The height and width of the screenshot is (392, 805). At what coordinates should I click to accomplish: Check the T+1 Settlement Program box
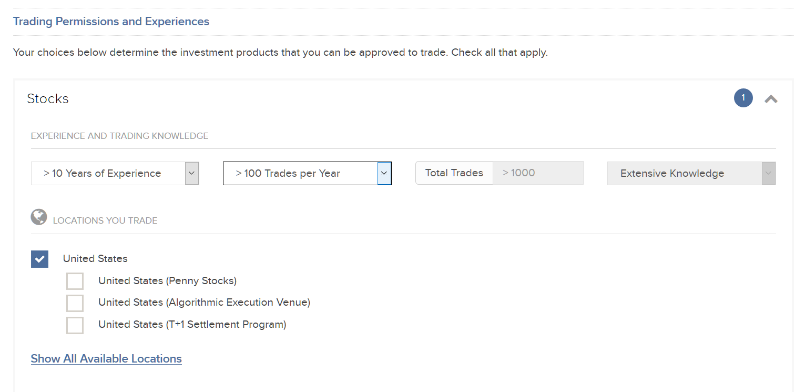[x=75, y=325]
